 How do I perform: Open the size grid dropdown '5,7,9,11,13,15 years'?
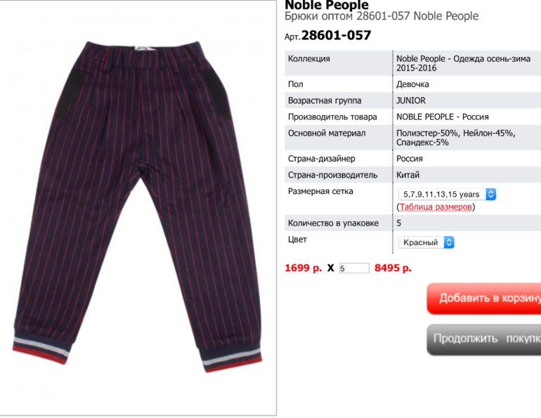click(447, 194)
